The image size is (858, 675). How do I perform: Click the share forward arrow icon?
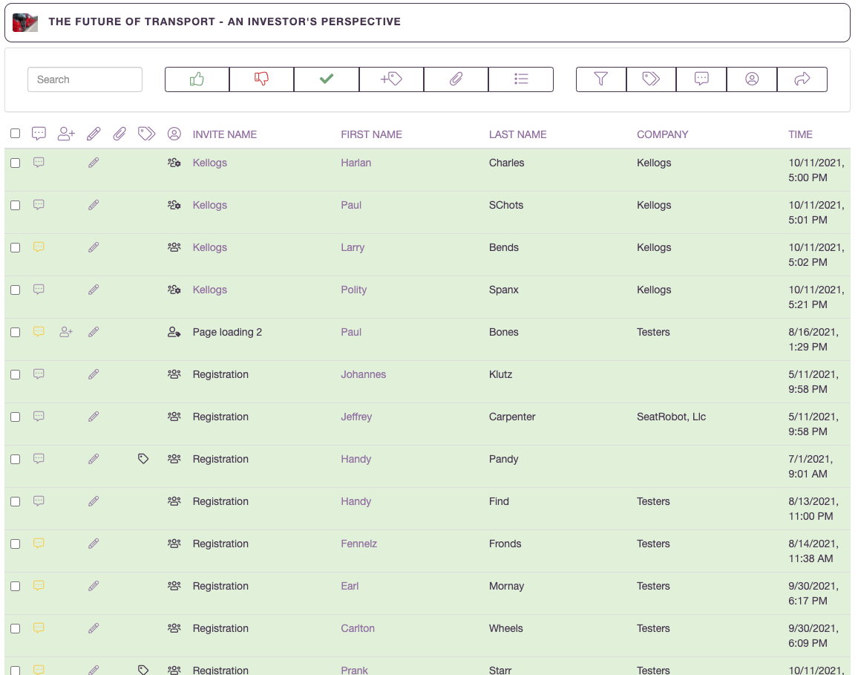coord(802,79)
